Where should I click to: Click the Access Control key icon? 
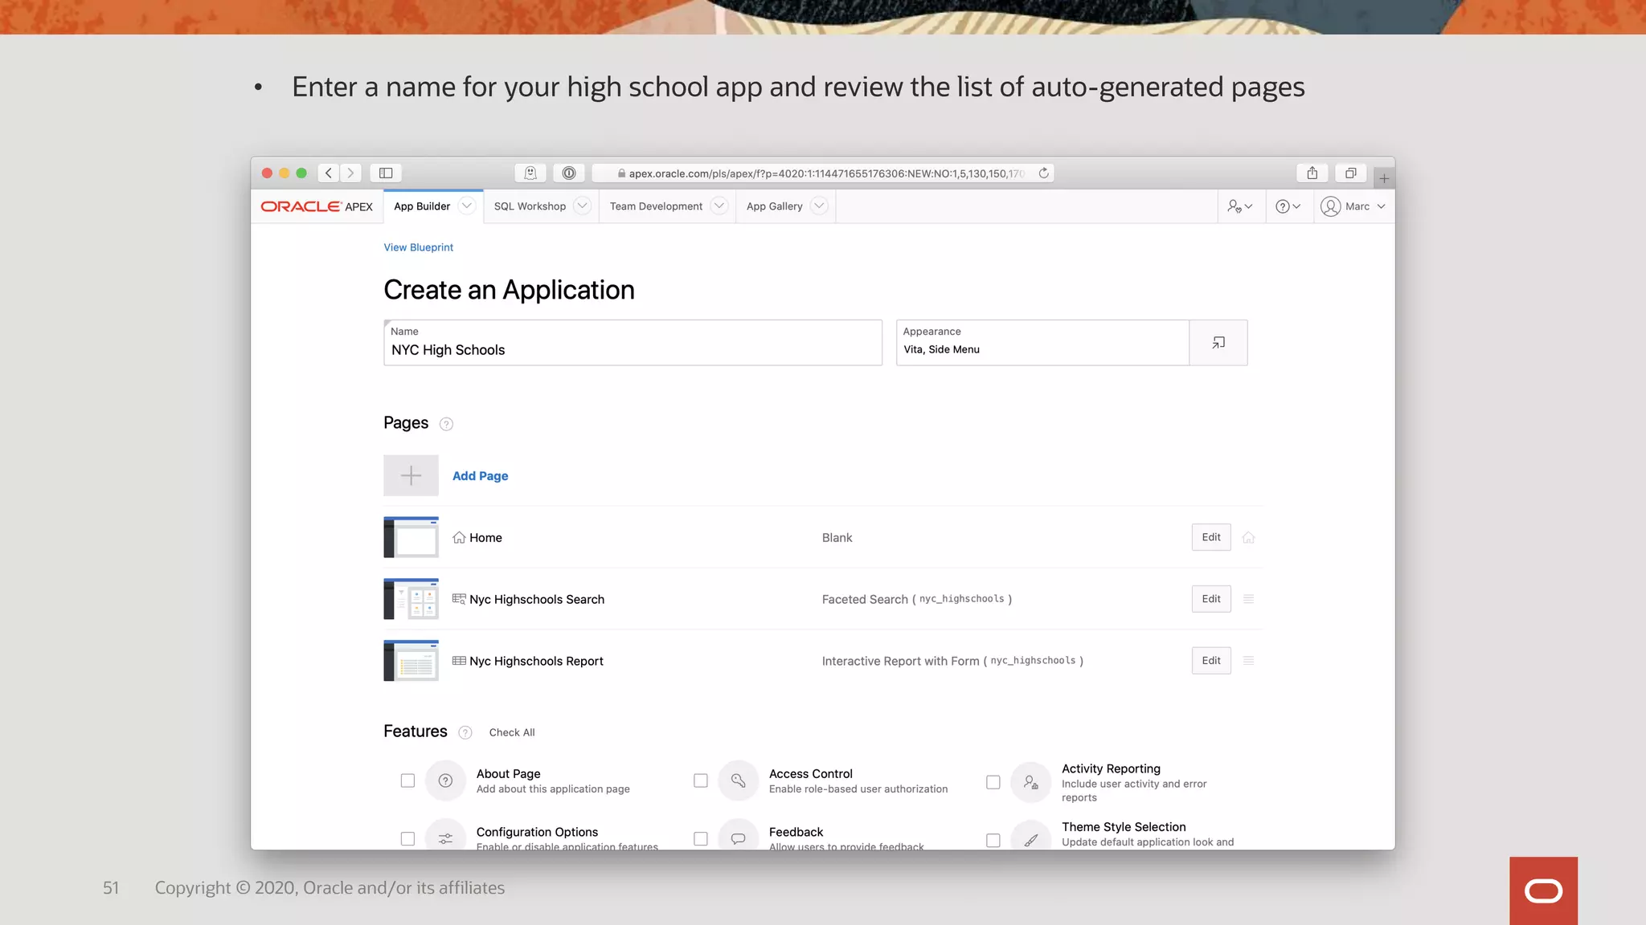tap(738, 780)
